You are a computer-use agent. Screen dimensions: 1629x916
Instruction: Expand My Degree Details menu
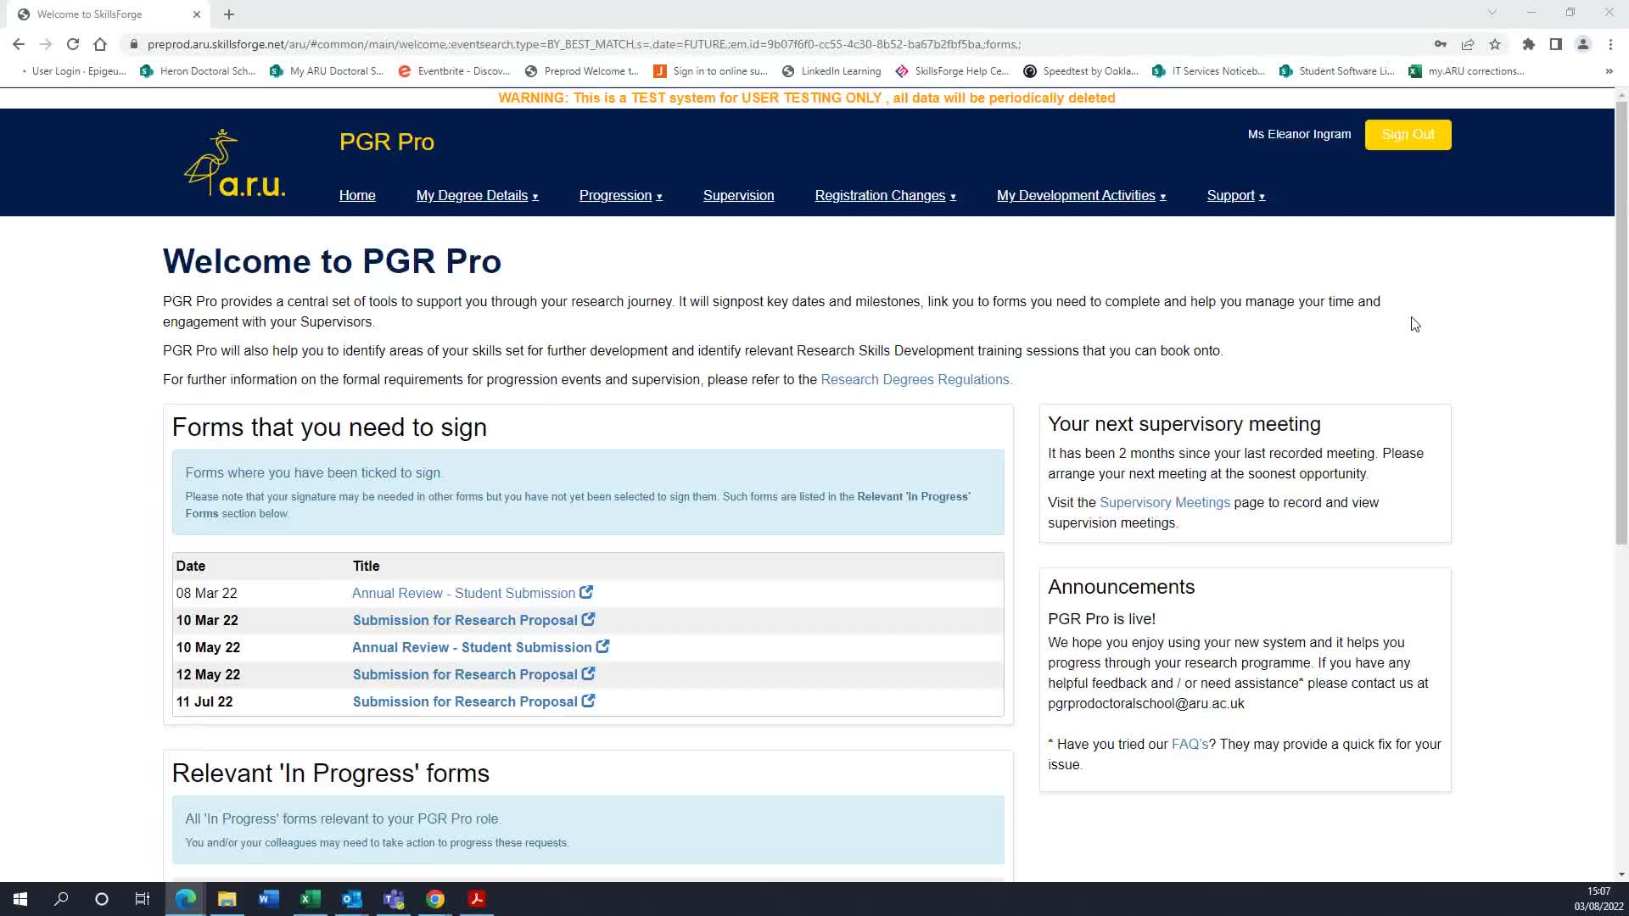[477, 196]
